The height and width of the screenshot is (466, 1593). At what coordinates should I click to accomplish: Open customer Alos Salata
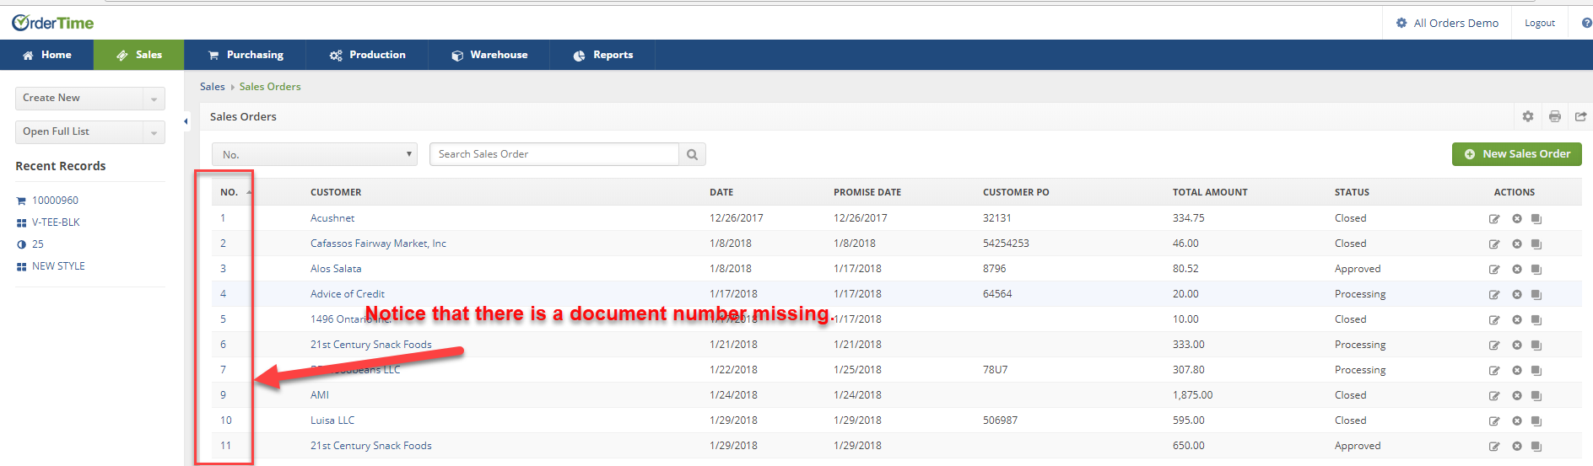336,269
